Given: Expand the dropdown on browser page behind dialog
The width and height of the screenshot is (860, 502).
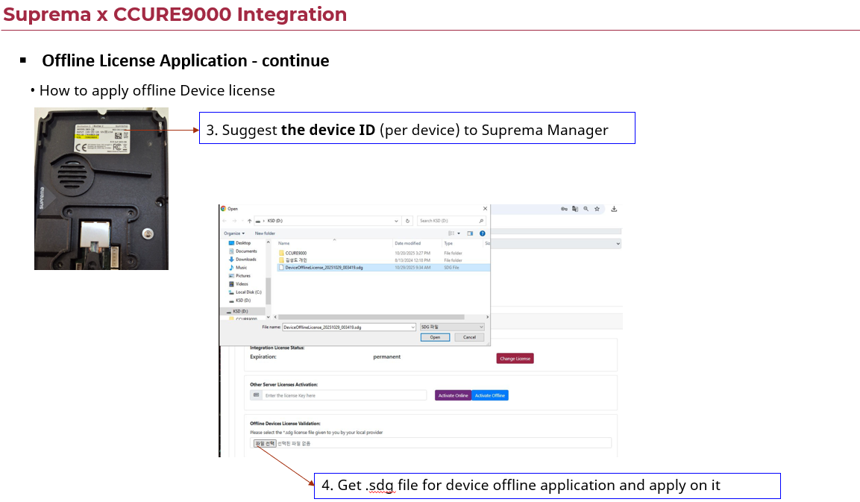Looking at the screenshot, I should 618,244.
